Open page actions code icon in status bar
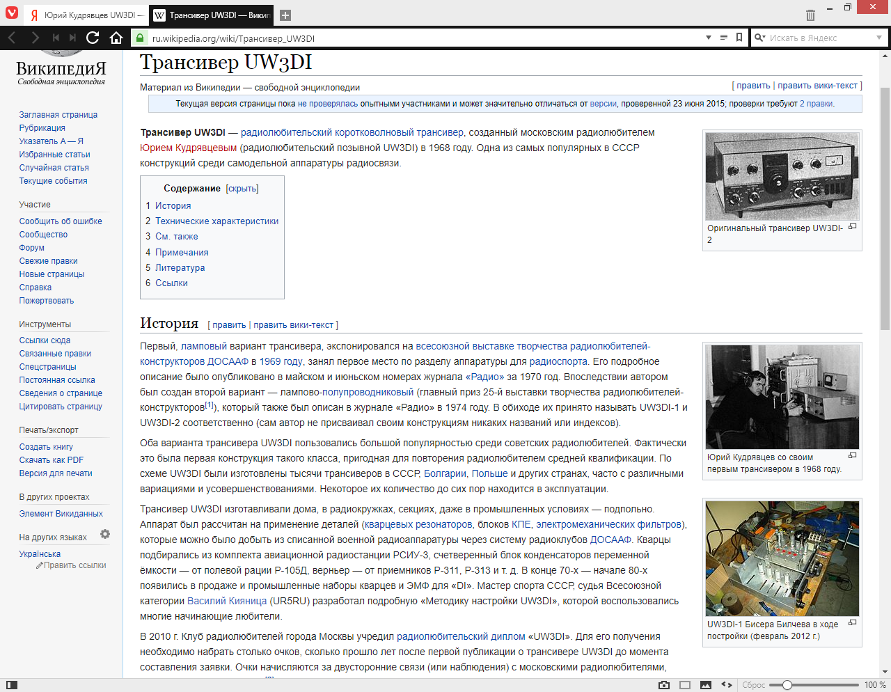This screenshot has height=692, width=891. 727,685
